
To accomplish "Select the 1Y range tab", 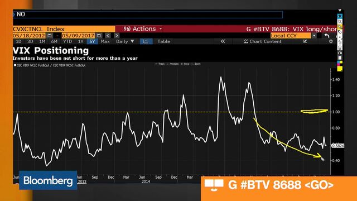I will point(80,41).
